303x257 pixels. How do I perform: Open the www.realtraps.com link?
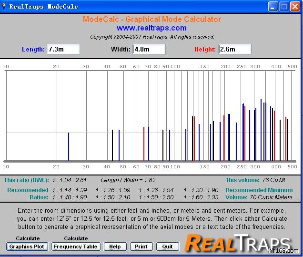pos(151,28)
